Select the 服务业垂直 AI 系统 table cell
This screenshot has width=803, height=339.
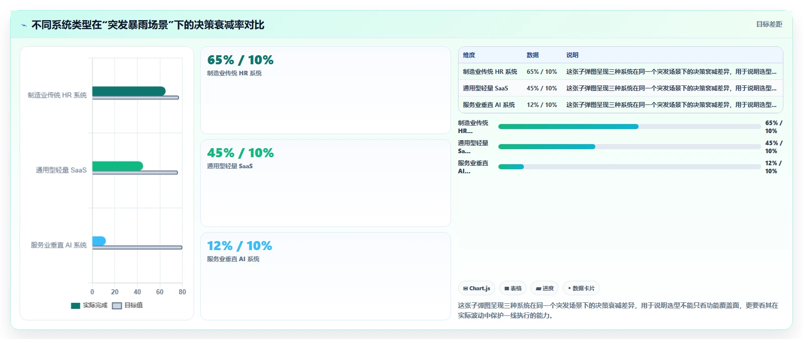489,105
